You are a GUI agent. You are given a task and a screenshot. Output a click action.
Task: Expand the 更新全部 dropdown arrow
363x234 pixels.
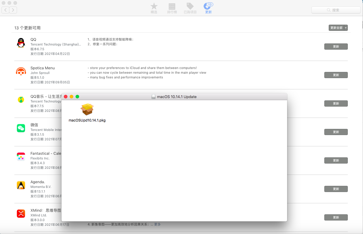pos(346,28)
